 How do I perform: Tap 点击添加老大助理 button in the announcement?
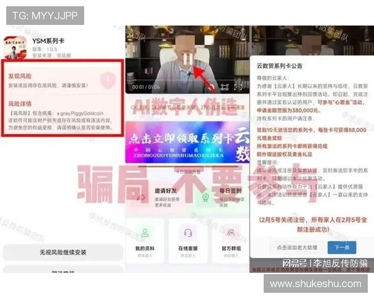pyautogui.click(x=297, y=247)
